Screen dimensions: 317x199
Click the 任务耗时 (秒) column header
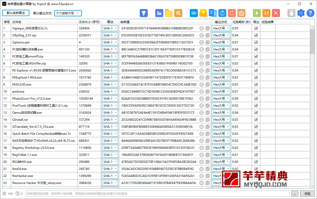tap(241, 22)
